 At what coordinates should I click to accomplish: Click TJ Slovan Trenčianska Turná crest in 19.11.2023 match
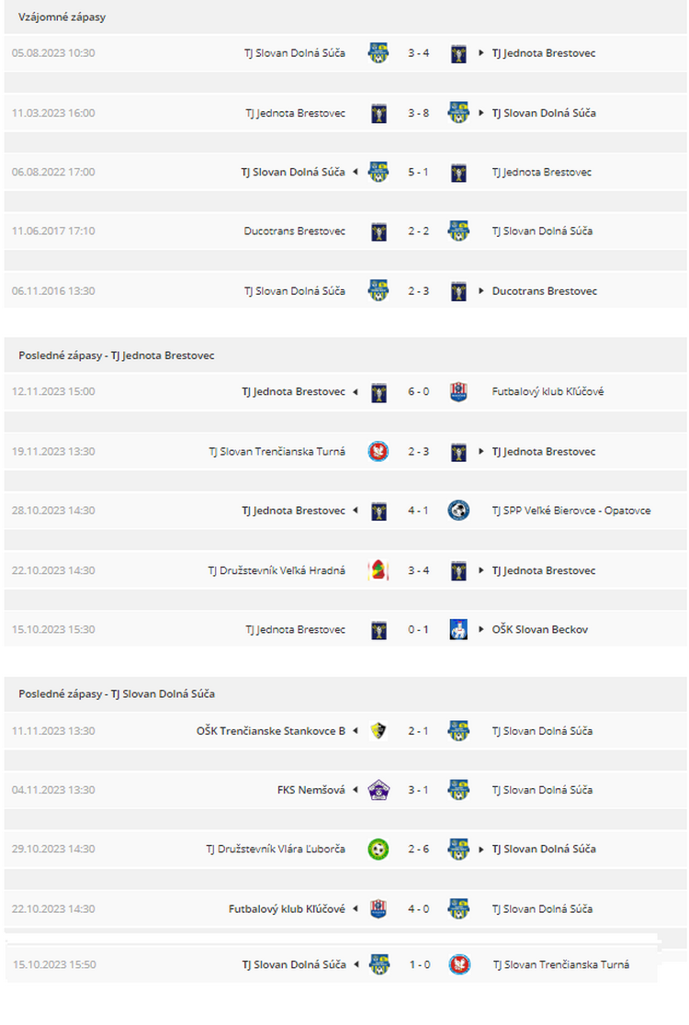pos(378,452)
